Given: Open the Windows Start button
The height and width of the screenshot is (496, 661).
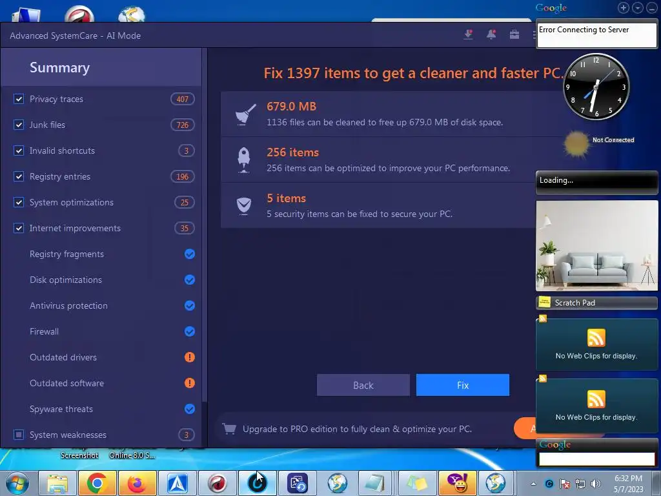Looking at the screenshot, I should pyautogui.click(x=17, y=483).
